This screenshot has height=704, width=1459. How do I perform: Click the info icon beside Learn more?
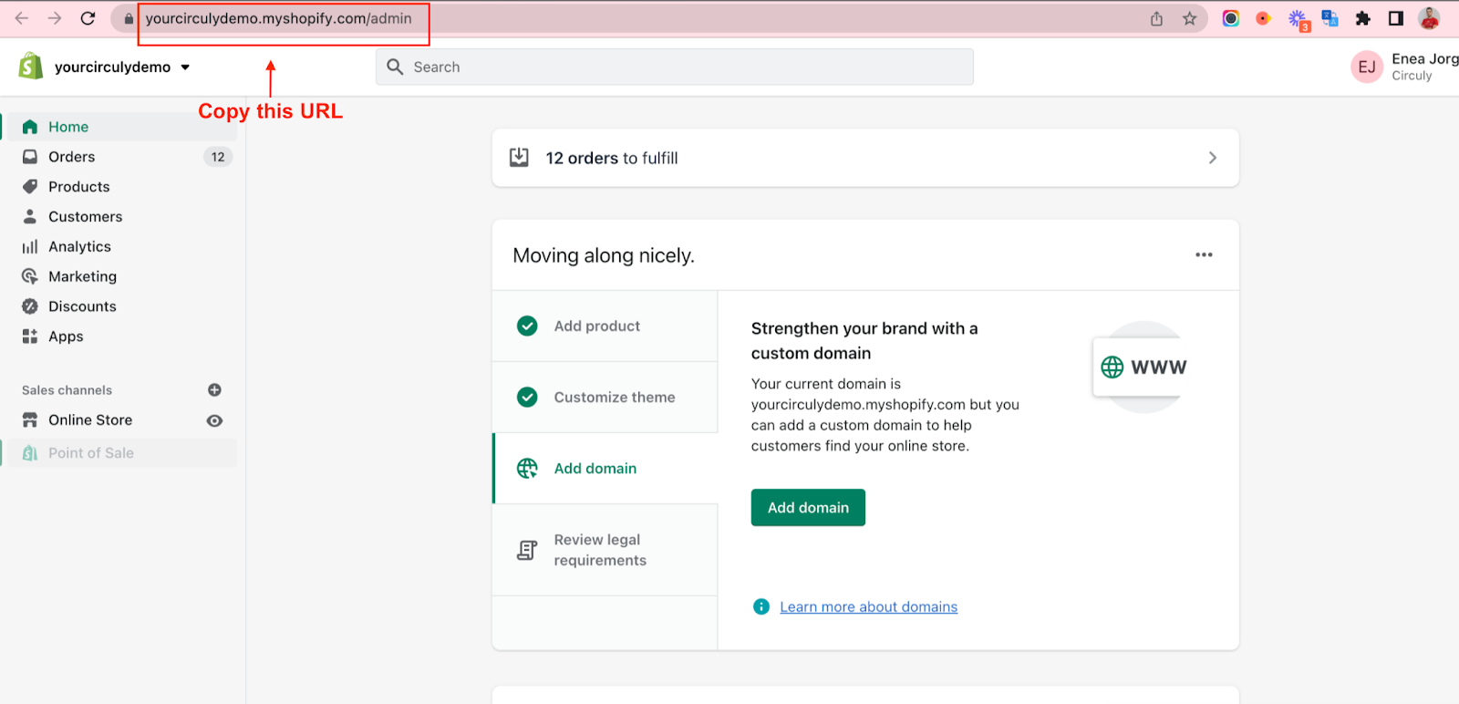click(x=761, y=607)
